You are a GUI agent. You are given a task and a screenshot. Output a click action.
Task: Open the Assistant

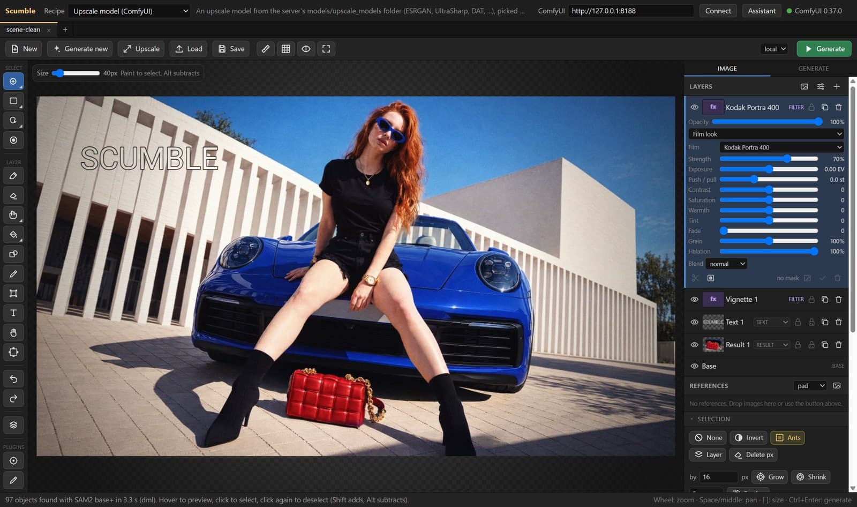(762, 11)
